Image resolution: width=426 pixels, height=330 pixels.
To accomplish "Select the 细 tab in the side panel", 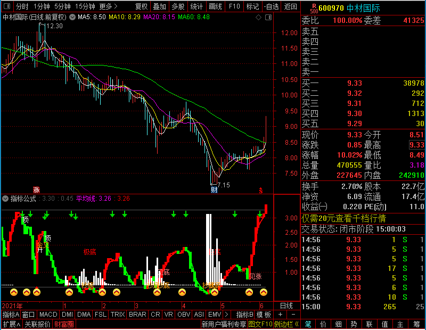I will pyautogui.click(x=339, y=324).
